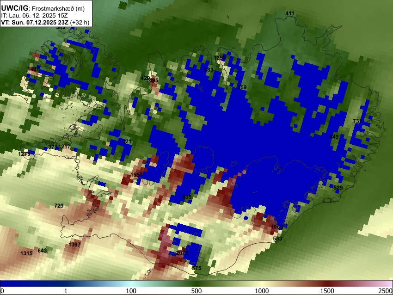Screen dimensions: 393x295
Task: Click the 1963 label in the southeast
Action: [x=277, y=227]
